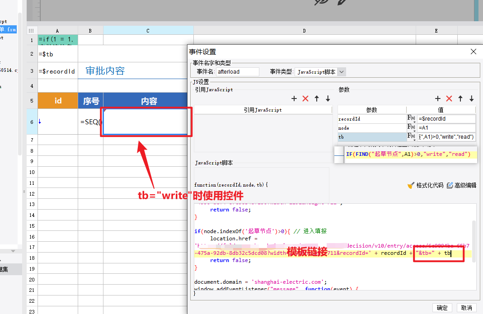483x314 pixels.
Task: Move the selected parameter up
Action: (x=460, y=98)
